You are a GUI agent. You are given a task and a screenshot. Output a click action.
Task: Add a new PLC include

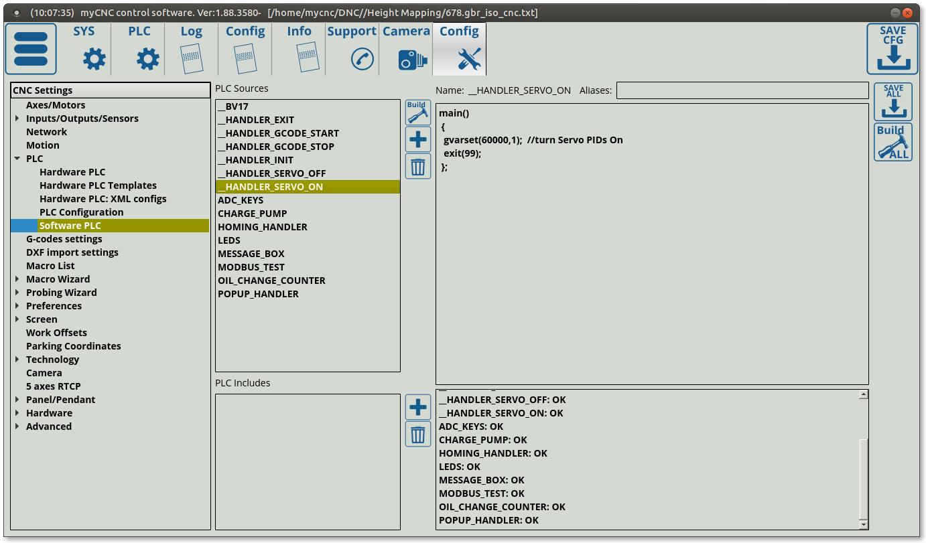417,407
